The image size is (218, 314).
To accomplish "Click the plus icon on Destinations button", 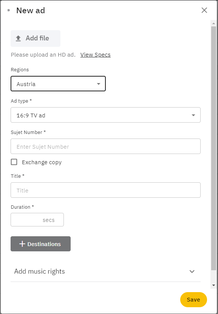I will (22, 244).
